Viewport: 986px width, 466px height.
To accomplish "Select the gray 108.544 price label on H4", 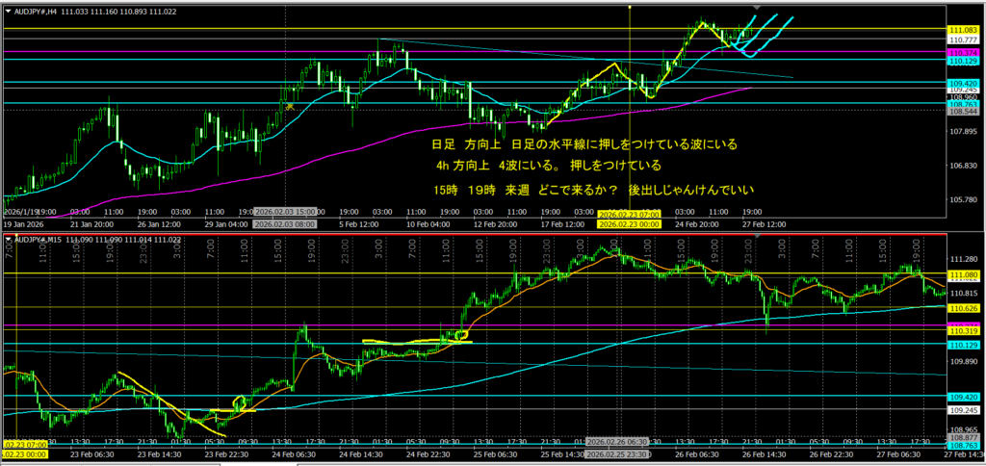I will (964, 111).
